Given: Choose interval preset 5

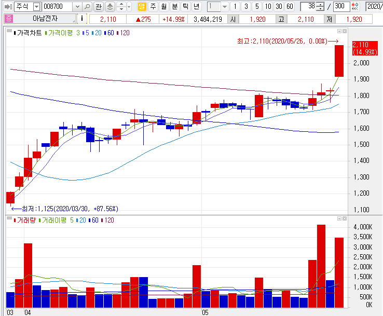Looking at the screenshot, I should pos(257,7).
